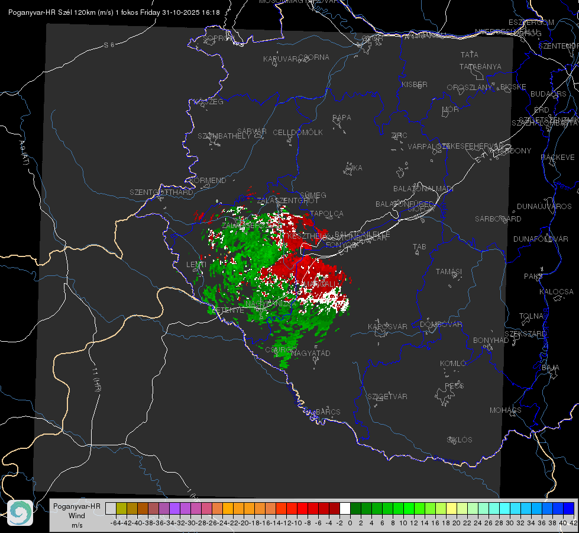Image resolution: width=579 pixels, height=533 pixels.
Task: Click the Poganyvar-HR Wind m/s legend title
Action: [x=77, y=515]
